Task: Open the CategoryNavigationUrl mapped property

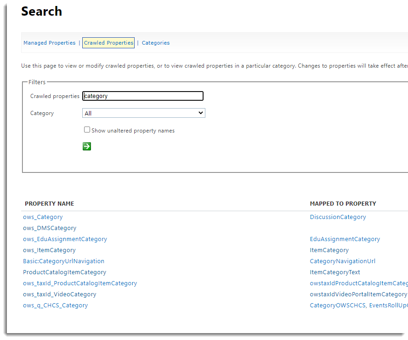Action: pos(343,261)
